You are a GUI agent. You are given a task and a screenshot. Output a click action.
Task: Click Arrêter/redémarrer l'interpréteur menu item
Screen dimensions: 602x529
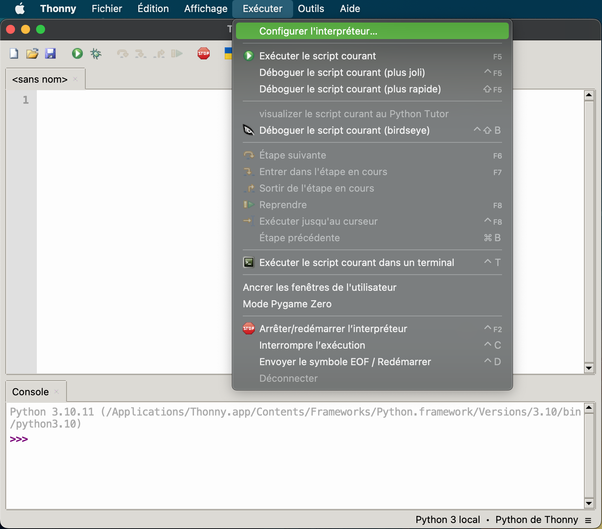(x=333, y=329)
